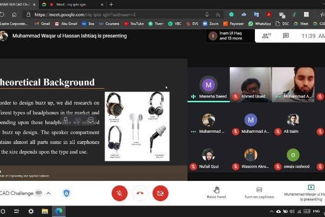Viewport: 325px width, 217px height.
Task: Click the address bar microphone icon
Action: pos(207,14)
